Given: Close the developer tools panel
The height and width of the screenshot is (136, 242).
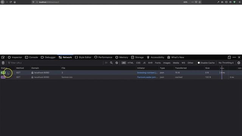Looking at the screenshot, I should pyautogui.click(x=239, y=57).
